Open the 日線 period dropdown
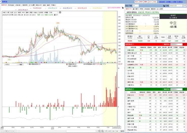This screenshot has width=187, height=133. coord(54,12)
